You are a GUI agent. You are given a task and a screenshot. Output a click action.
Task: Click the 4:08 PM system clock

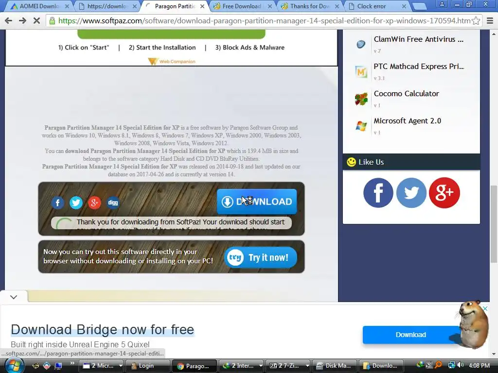tap(479, 366)
